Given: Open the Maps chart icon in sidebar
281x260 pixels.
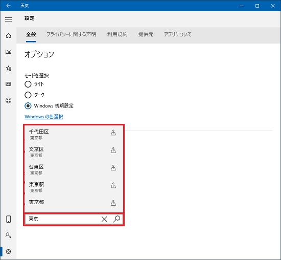Looking at the screenshot, I should pyautogui.click(x=8, y=52).
